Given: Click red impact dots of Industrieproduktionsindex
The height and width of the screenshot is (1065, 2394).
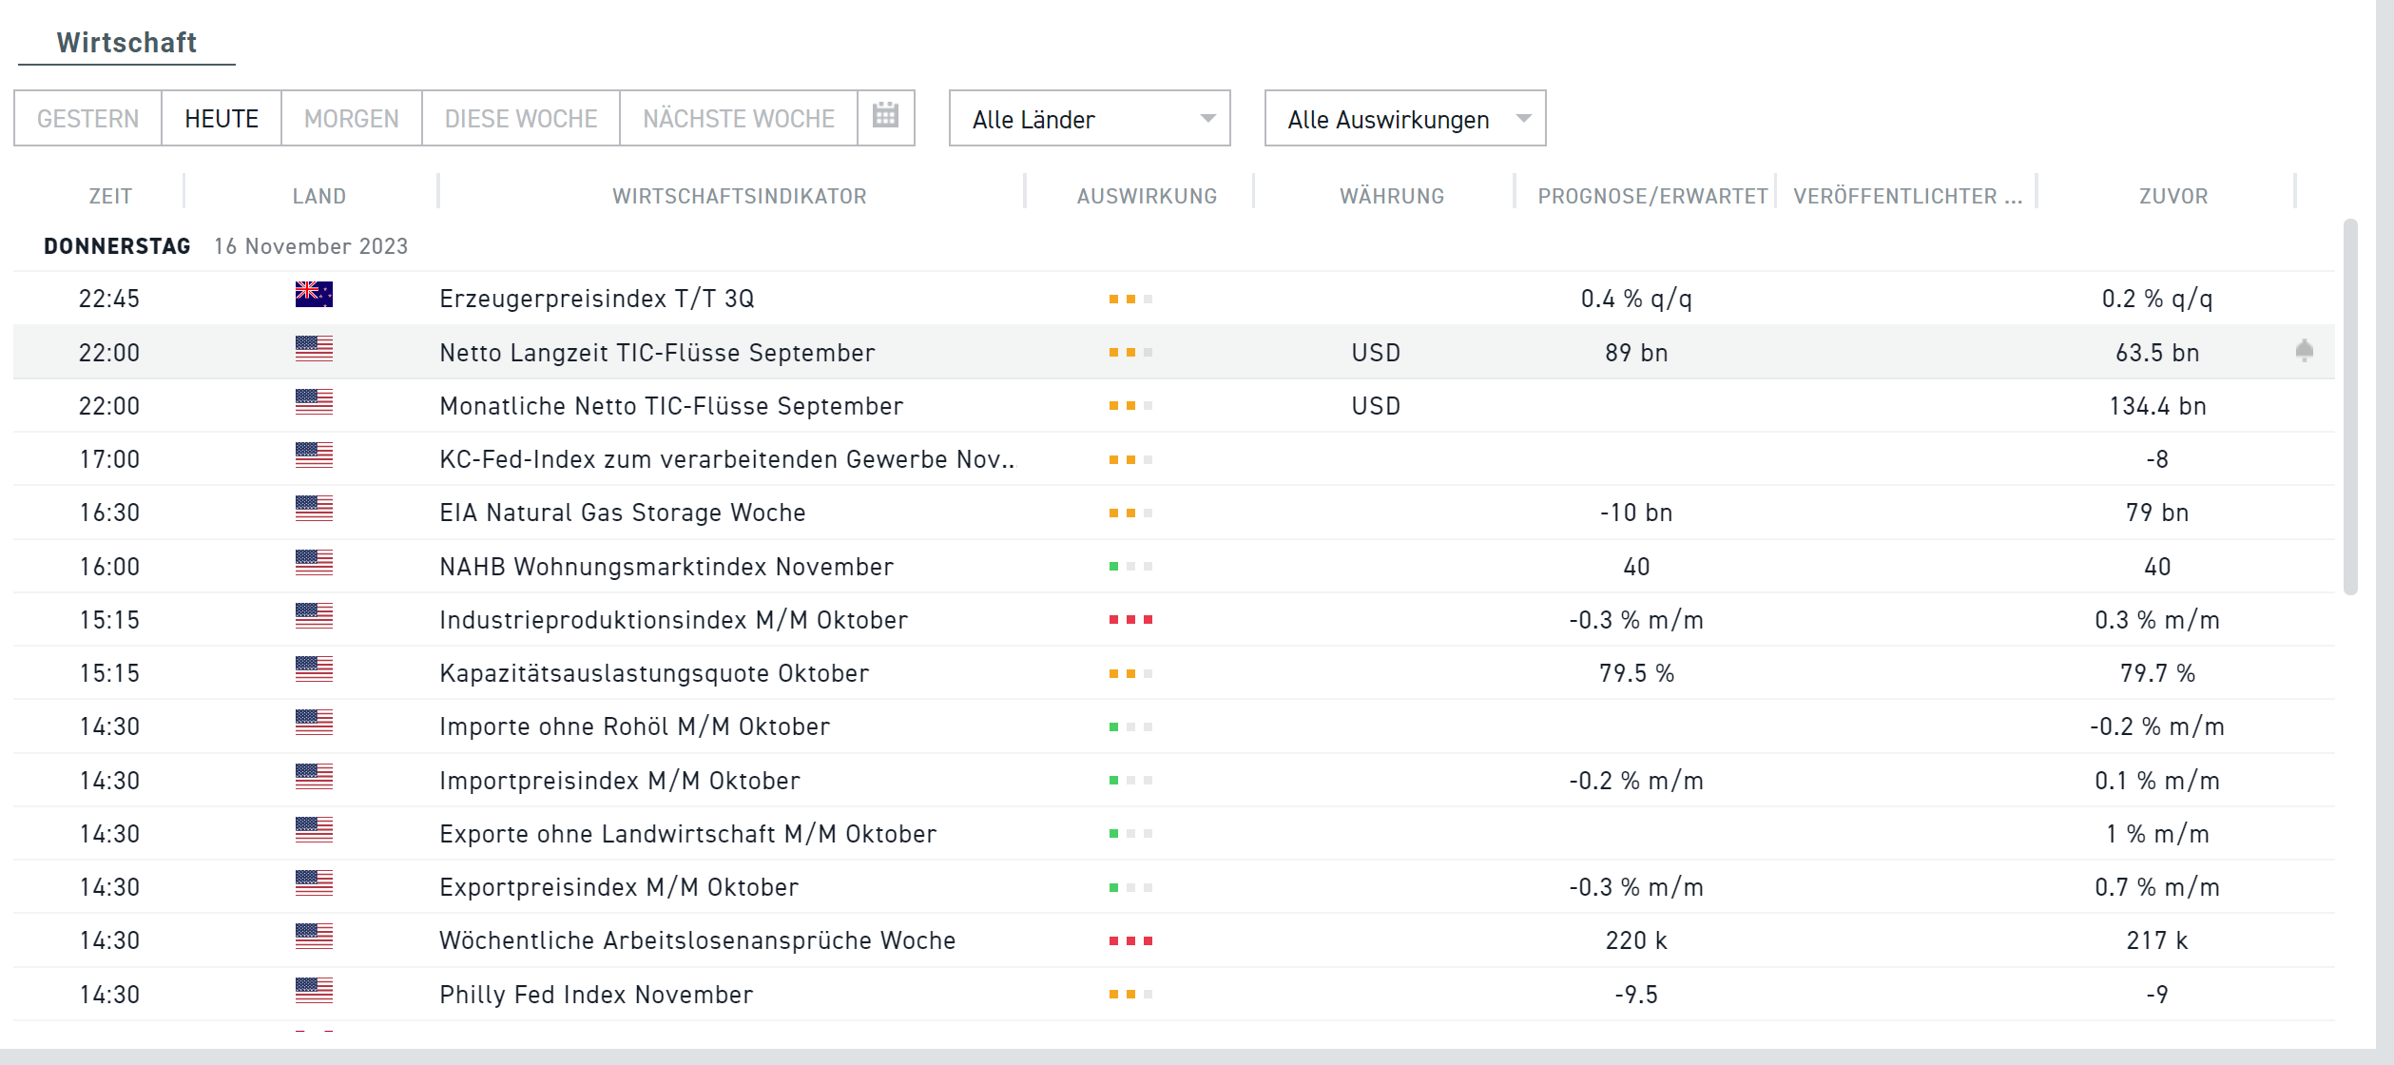Looking at the screenshot, I should pos(1130,618).
